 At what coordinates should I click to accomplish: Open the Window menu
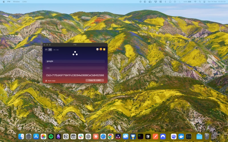16,2
